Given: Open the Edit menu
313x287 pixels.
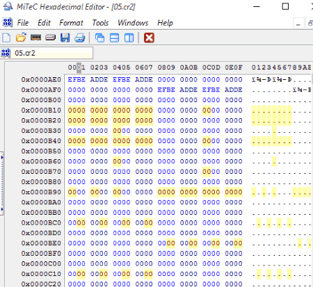Looking at the screenshot, I should pyautogui.click(x=44, y=23).
